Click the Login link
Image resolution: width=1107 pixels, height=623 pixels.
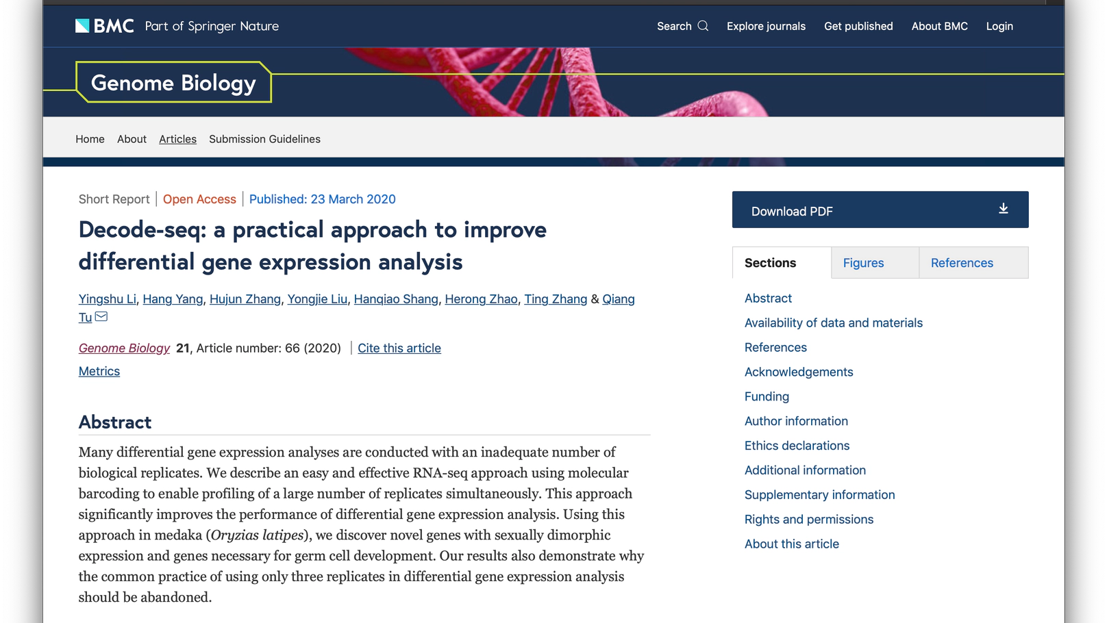pyautogui.click(x=999, y=26)
